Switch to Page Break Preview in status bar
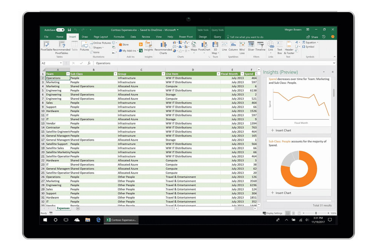This screenshot has width=377, height=251. 299,213
